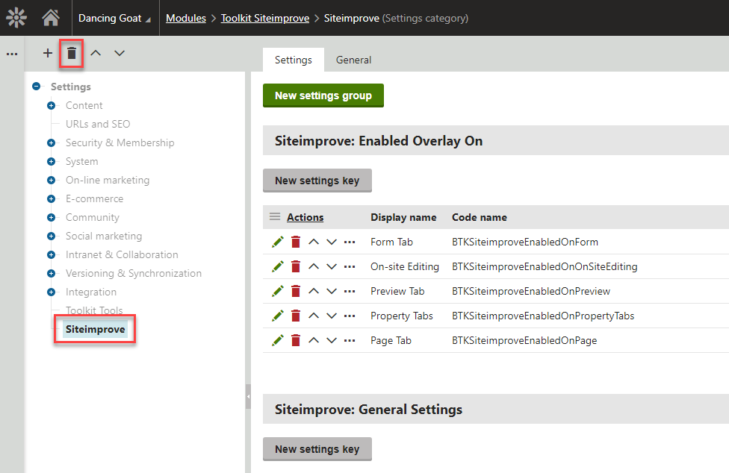Select the Toolkit Tools category

[x=94, y=310]
